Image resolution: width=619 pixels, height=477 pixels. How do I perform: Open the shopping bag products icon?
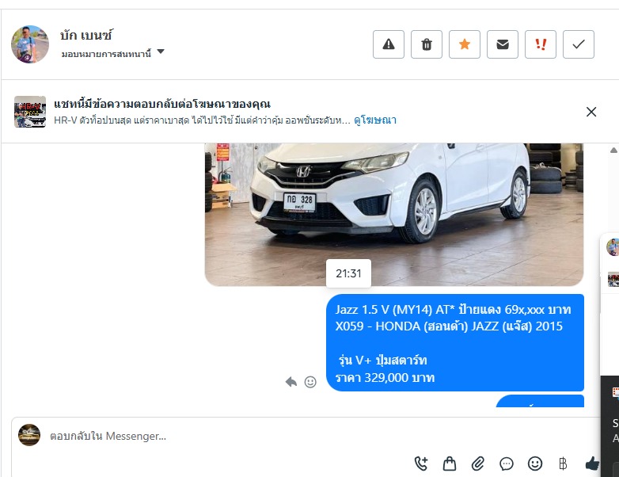(x=450, y=464)
